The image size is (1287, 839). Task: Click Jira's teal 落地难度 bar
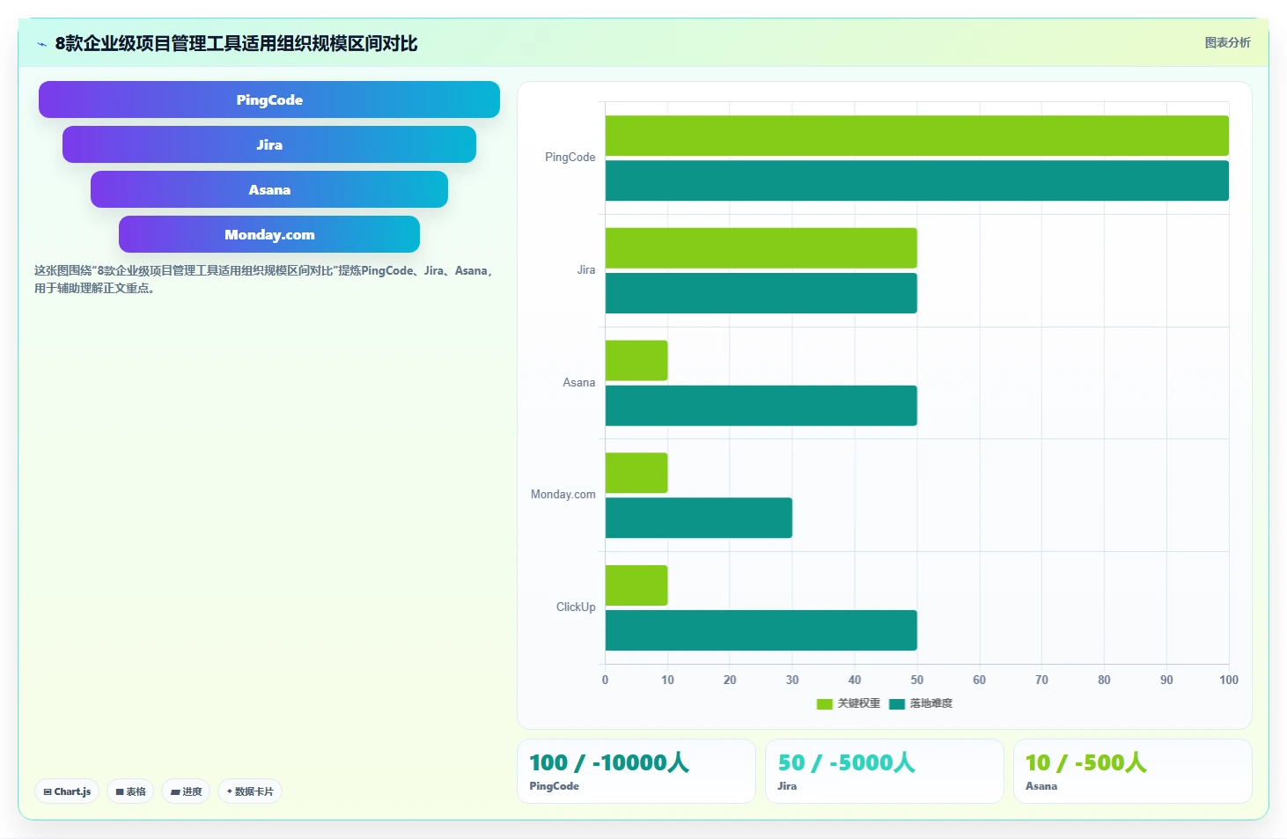(x=761, y=293)
